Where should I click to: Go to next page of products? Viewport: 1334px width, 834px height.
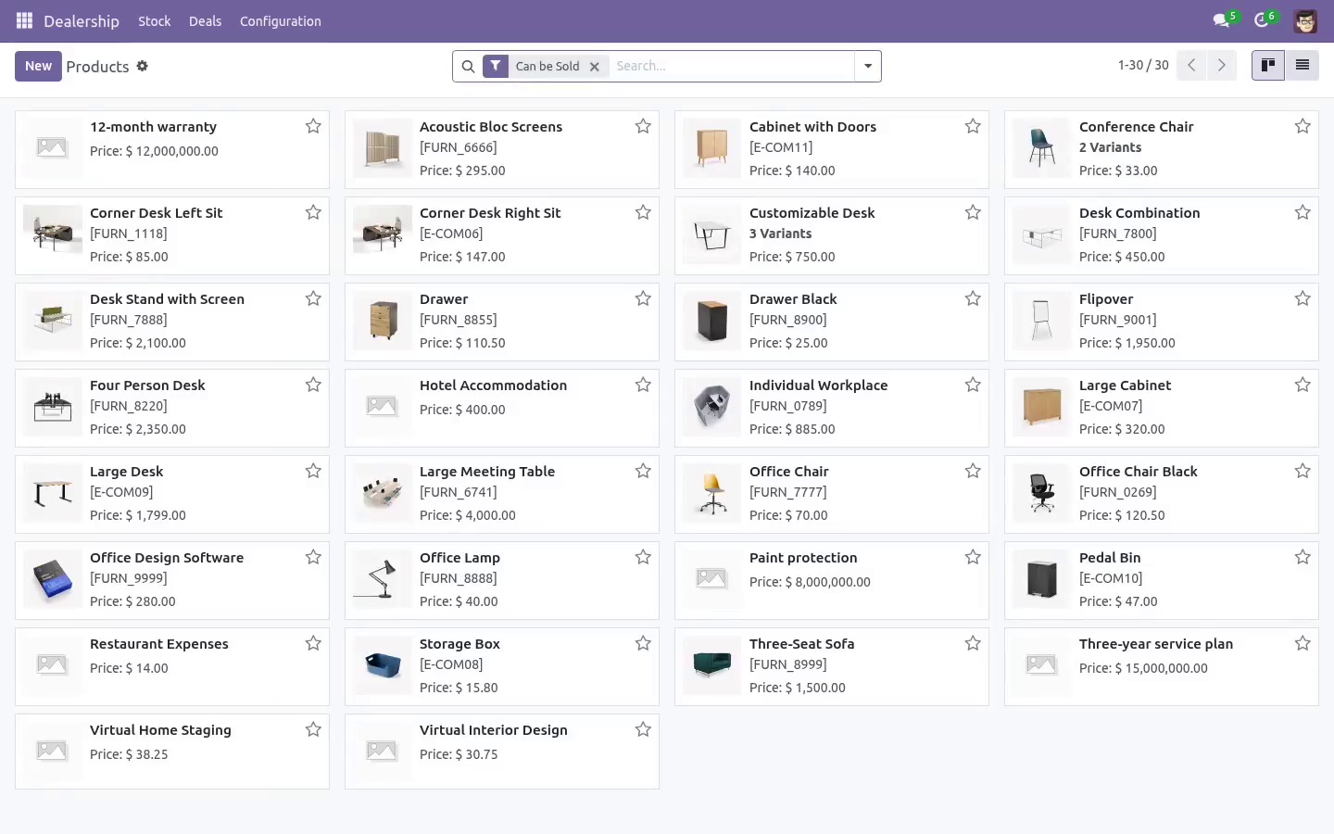(1221, 65)
